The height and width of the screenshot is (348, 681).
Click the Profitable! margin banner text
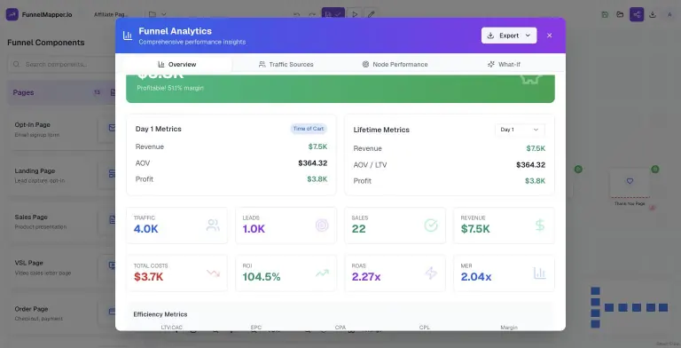(x=170, y=88)
